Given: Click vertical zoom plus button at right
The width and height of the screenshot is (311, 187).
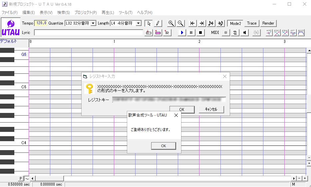Looking at the screenshot, I should coord(309,163).
